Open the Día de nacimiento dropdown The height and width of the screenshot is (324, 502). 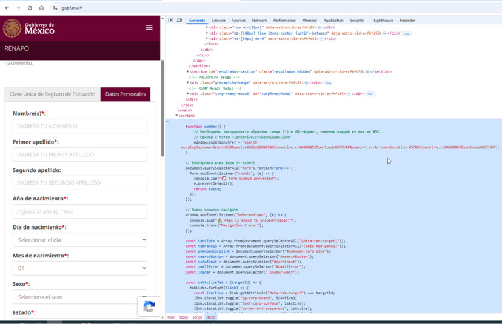coord(79,240)
